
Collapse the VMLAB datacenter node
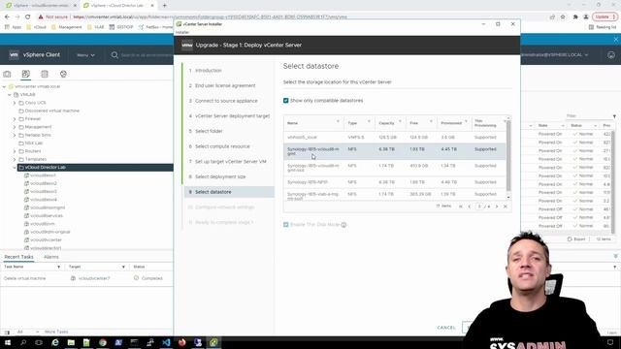[10, 95]
